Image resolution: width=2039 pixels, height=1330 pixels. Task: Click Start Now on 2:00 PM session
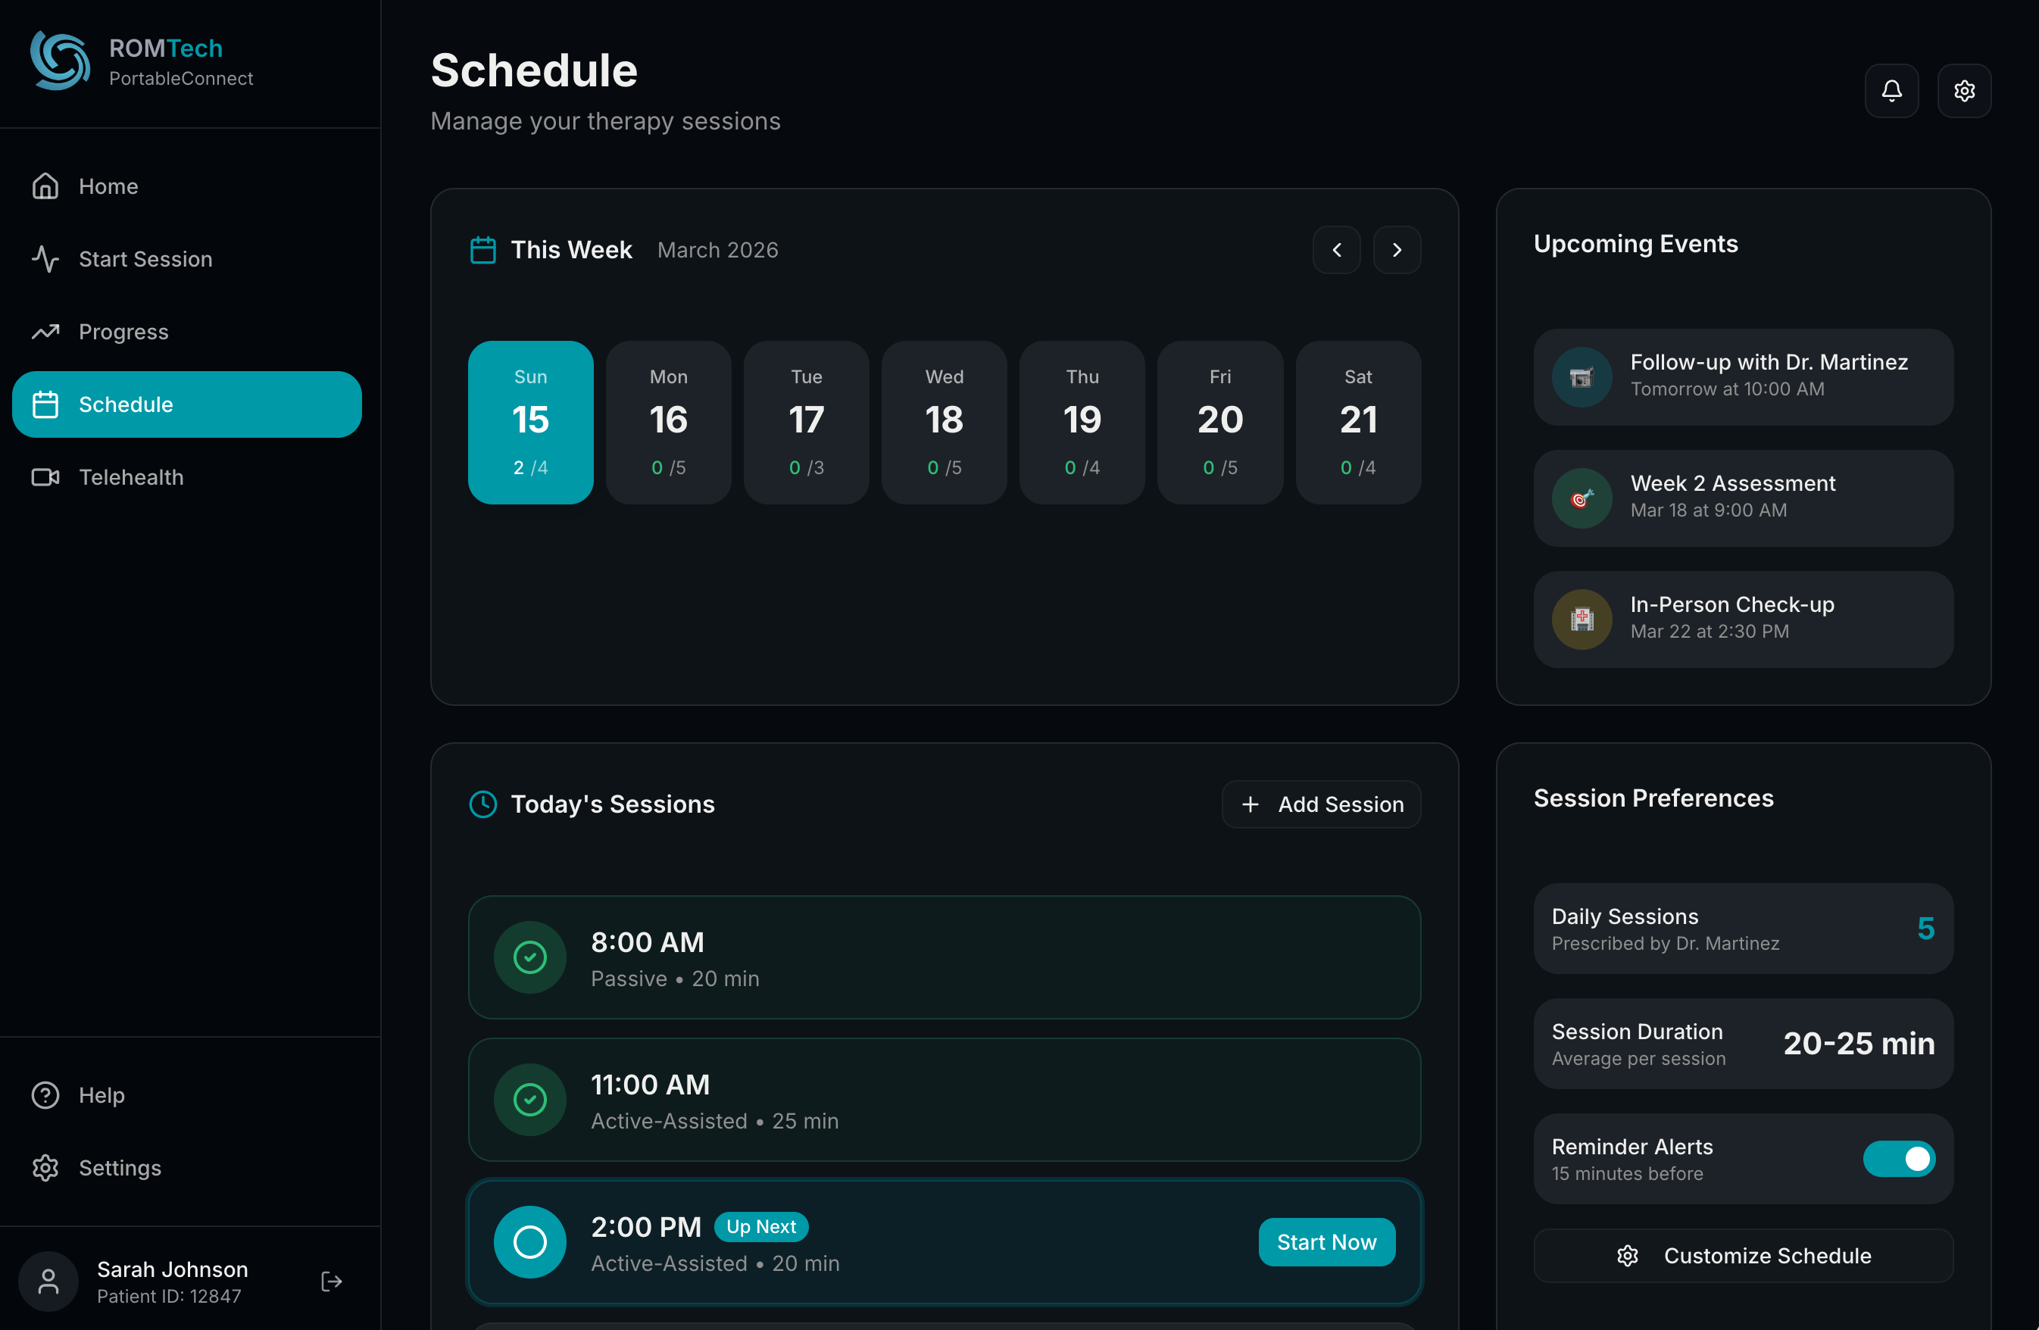click(1326, 1241)
